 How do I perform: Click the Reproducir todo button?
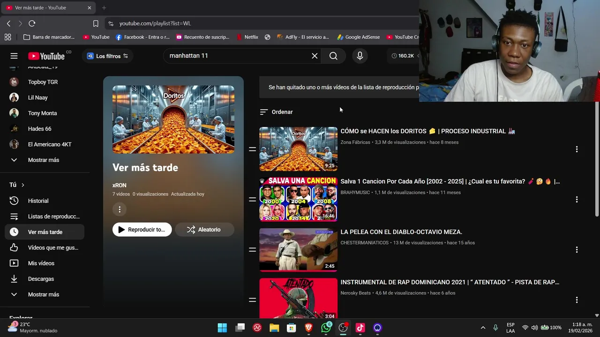tap(142, 229)
